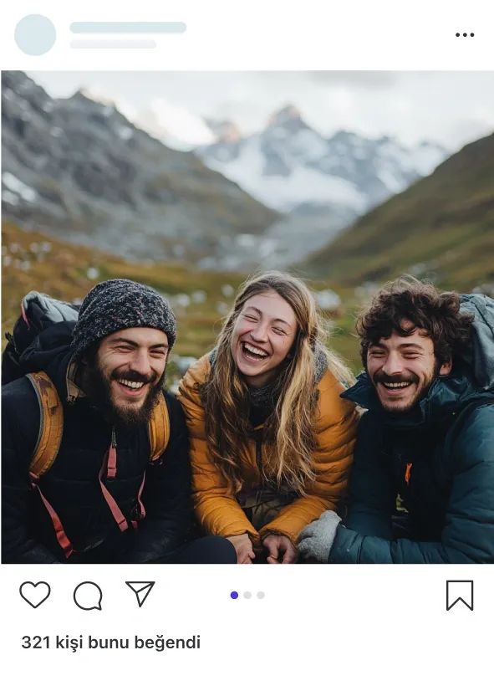494x686 pixels.
Task: Tap the laughing woman in the yellow jacket
Action: (267, 416)
